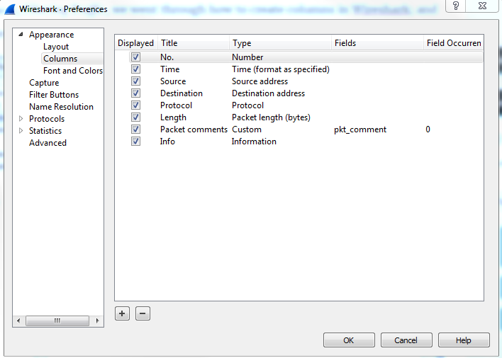Click the "0" field occurrence cell
Image resolution: width=502 pixels, height=358 pixels.
tap(428, 129)
